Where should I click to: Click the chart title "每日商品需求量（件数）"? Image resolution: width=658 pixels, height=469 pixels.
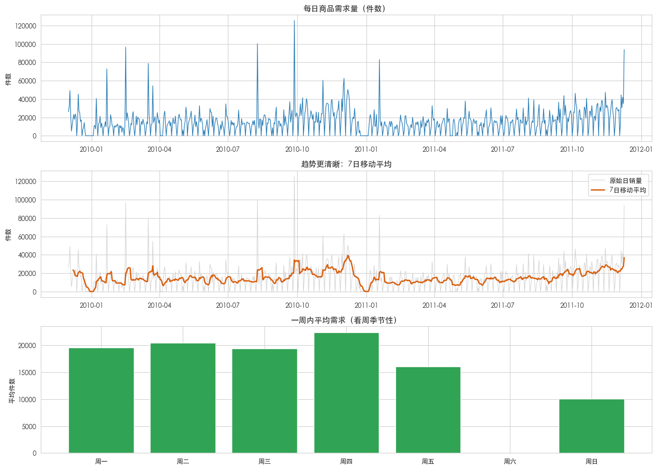click(346, 9)
